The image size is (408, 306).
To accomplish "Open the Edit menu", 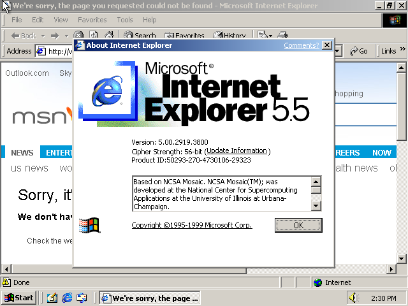I will point(38,20).
